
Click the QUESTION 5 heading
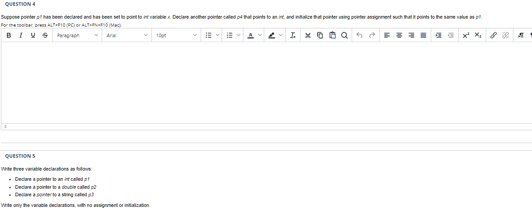(20, 156)
